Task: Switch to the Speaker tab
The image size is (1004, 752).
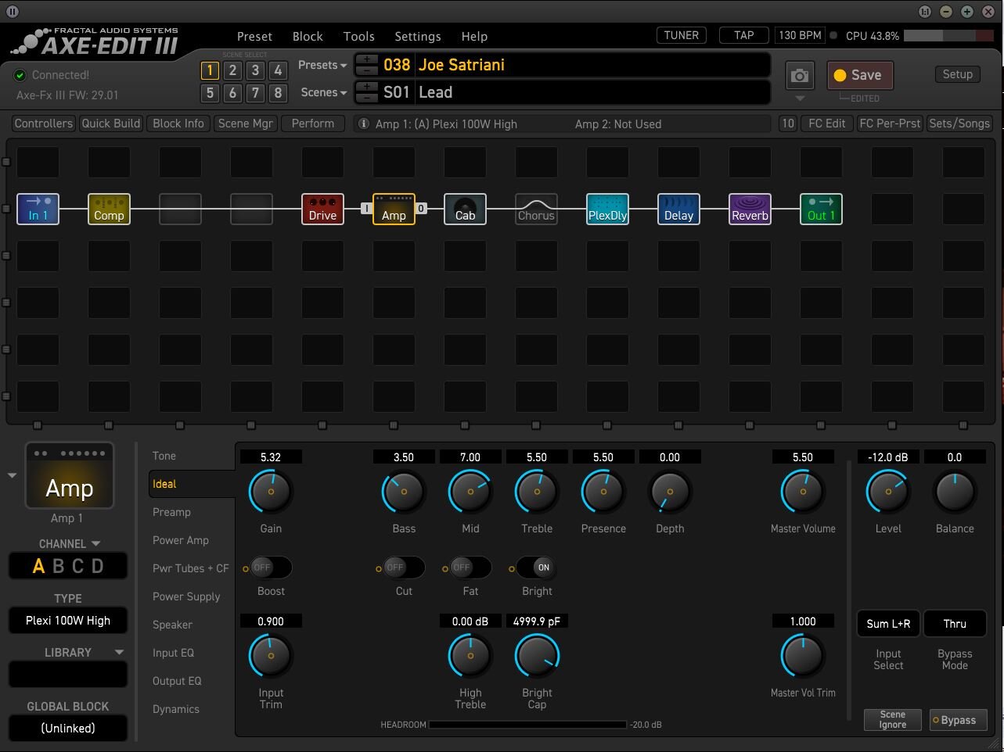Action: [x=172, y=625]
